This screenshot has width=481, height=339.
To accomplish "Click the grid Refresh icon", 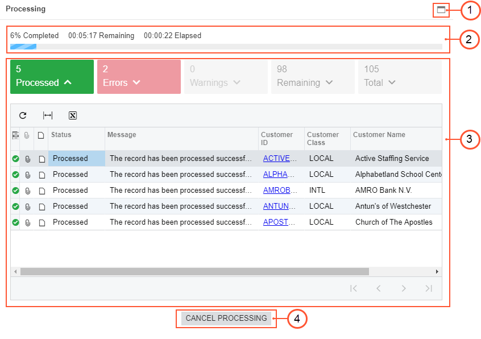I will (x=23, y=115).
